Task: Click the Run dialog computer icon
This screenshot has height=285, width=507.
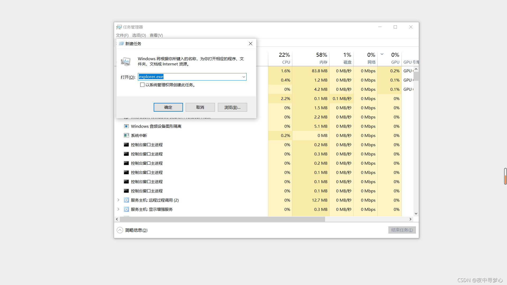Action: 126,61
